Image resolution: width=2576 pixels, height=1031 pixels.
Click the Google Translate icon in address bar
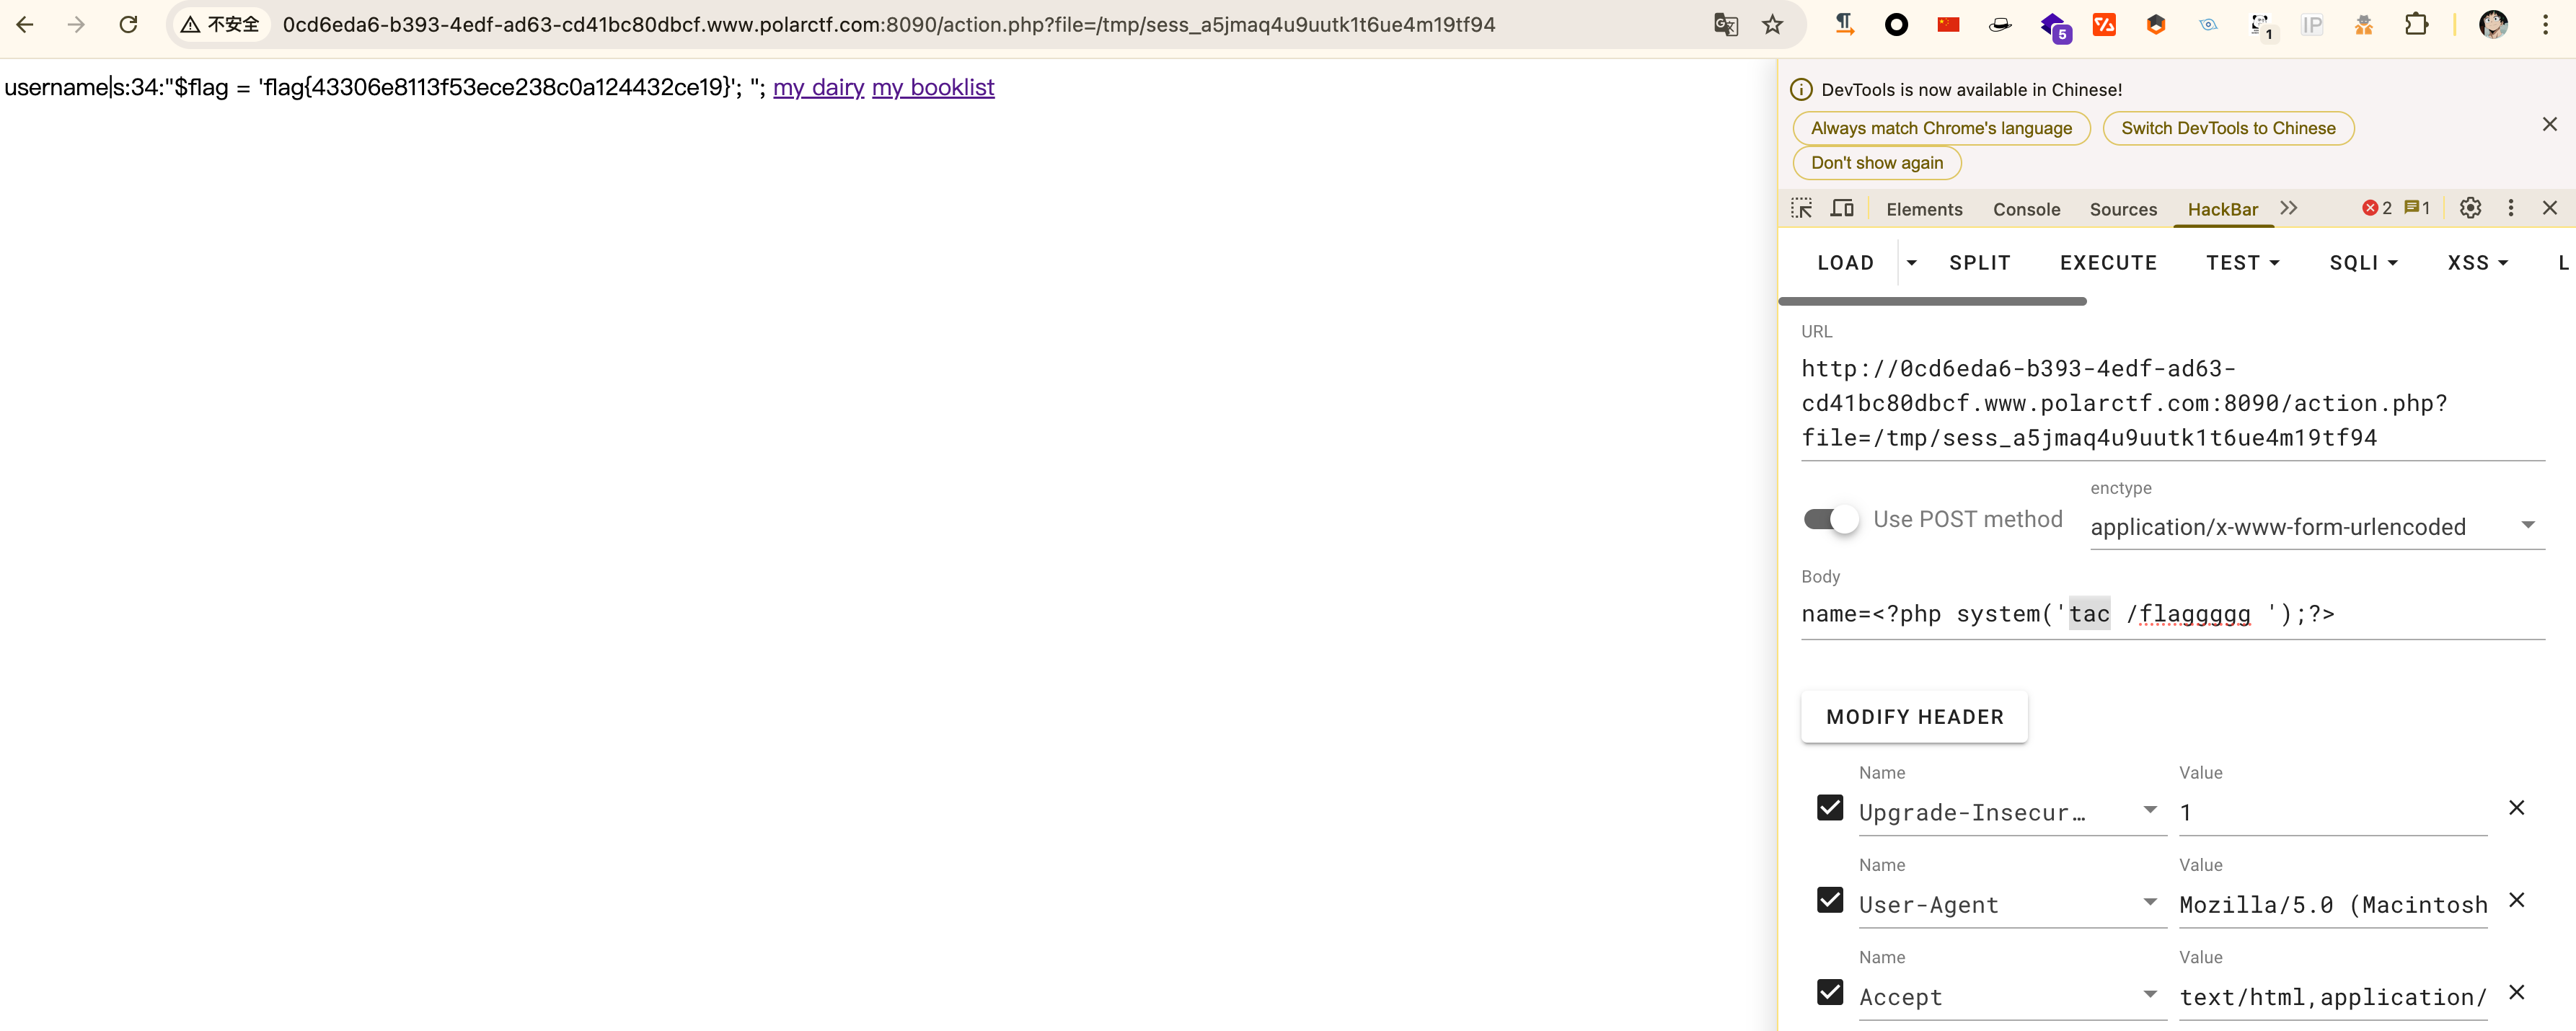[x=1725, y=24]
